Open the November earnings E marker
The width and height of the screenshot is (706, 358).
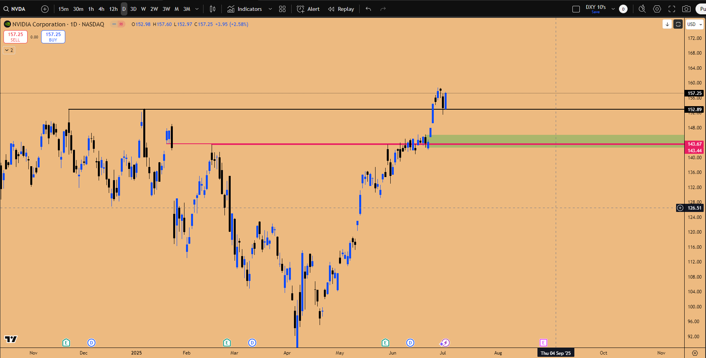tap(66, 343)
